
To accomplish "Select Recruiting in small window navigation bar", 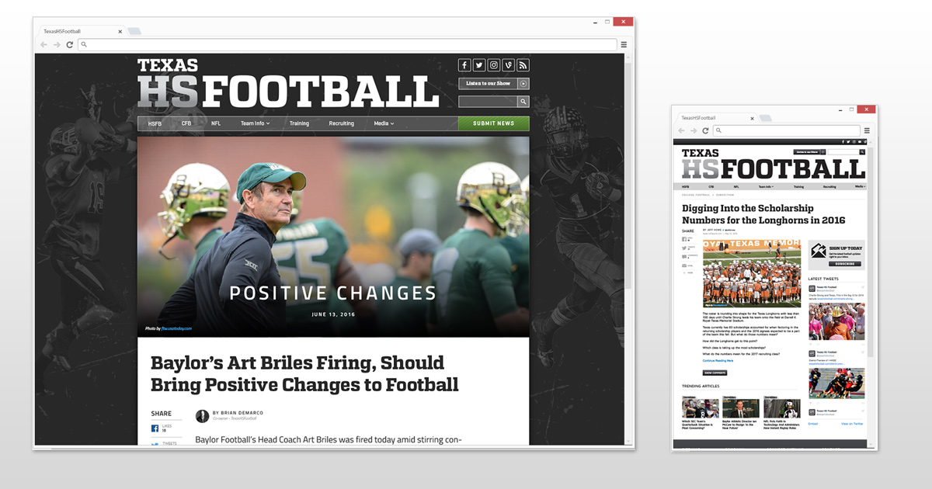I will point(829,187).
